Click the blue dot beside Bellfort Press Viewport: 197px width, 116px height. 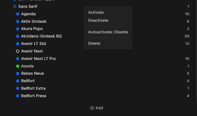[18, 96]
